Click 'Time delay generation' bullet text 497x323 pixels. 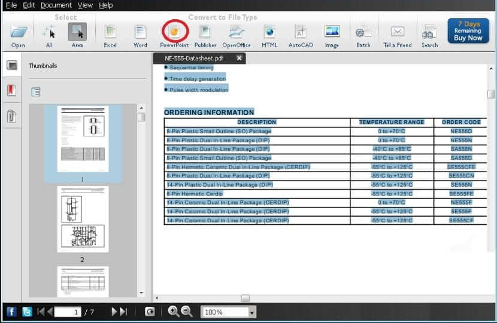coord(198,78)
